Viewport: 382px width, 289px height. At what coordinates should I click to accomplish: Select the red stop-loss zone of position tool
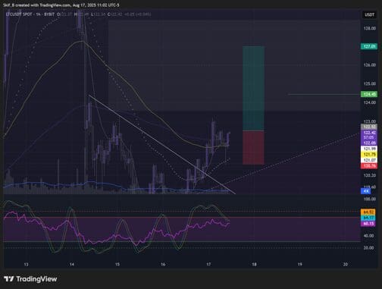point(253,147)
